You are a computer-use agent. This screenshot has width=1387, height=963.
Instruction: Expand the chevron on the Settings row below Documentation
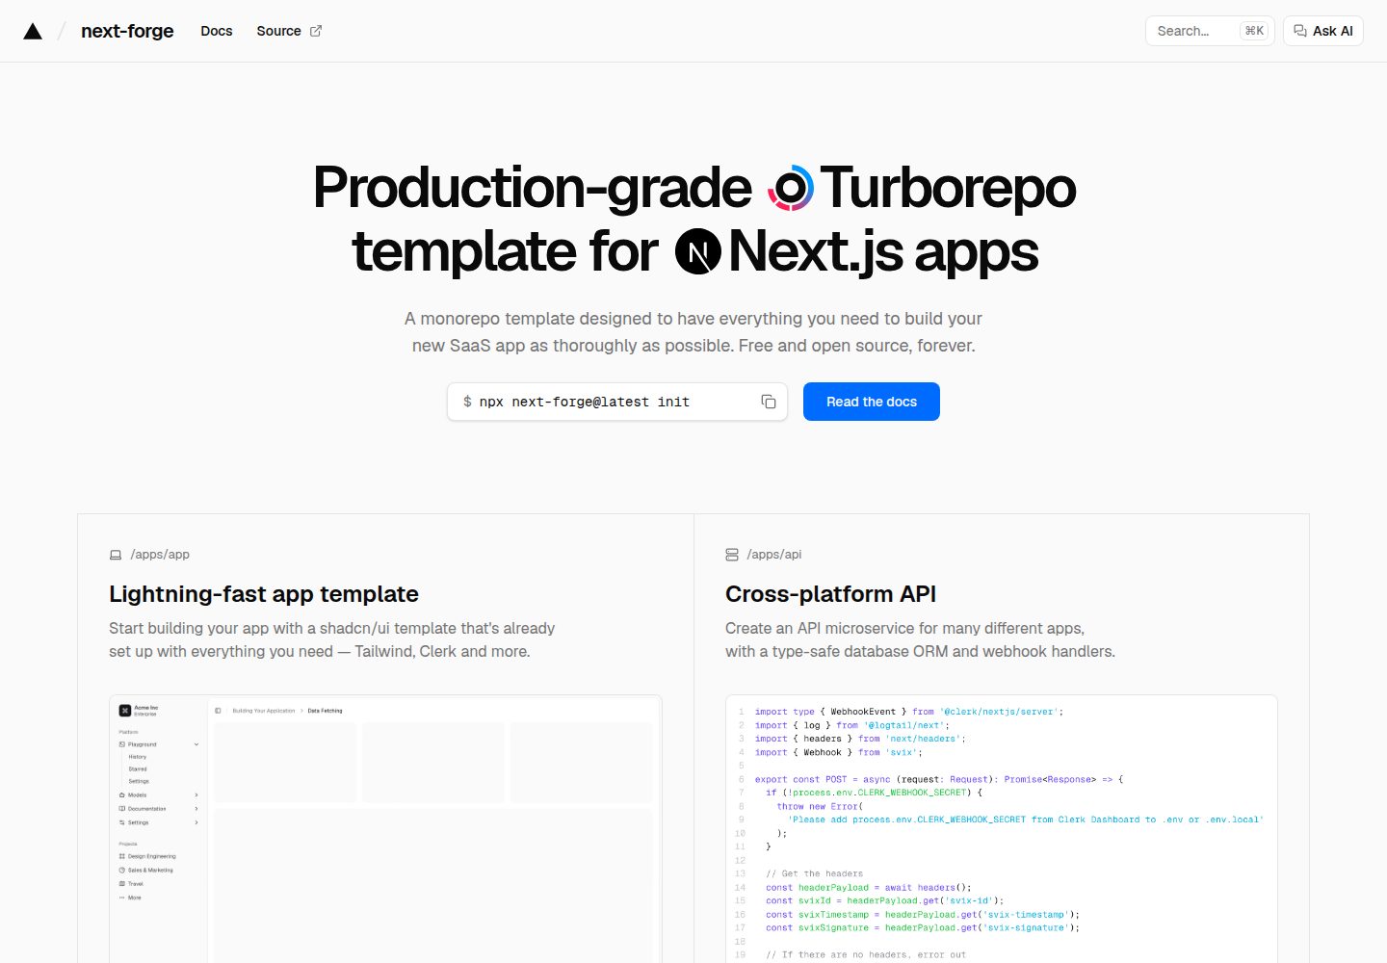(196, 822)
